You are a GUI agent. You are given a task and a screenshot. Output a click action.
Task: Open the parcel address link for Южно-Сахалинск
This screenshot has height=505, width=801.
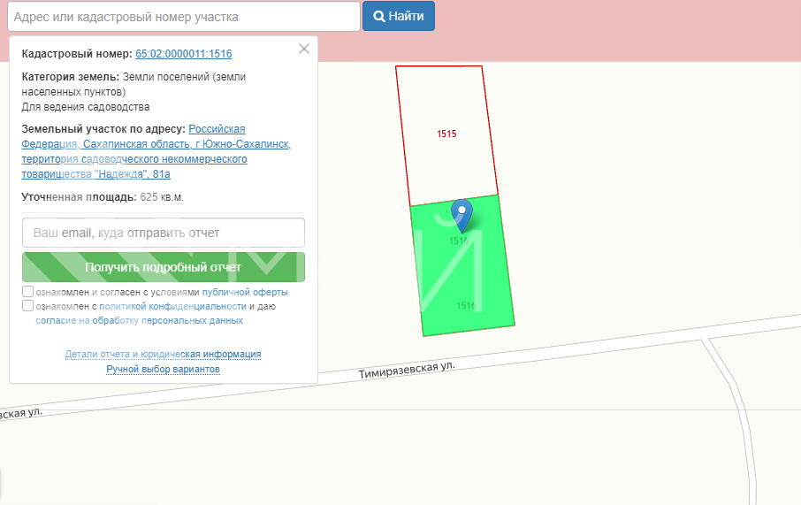[x=156, y=151]
